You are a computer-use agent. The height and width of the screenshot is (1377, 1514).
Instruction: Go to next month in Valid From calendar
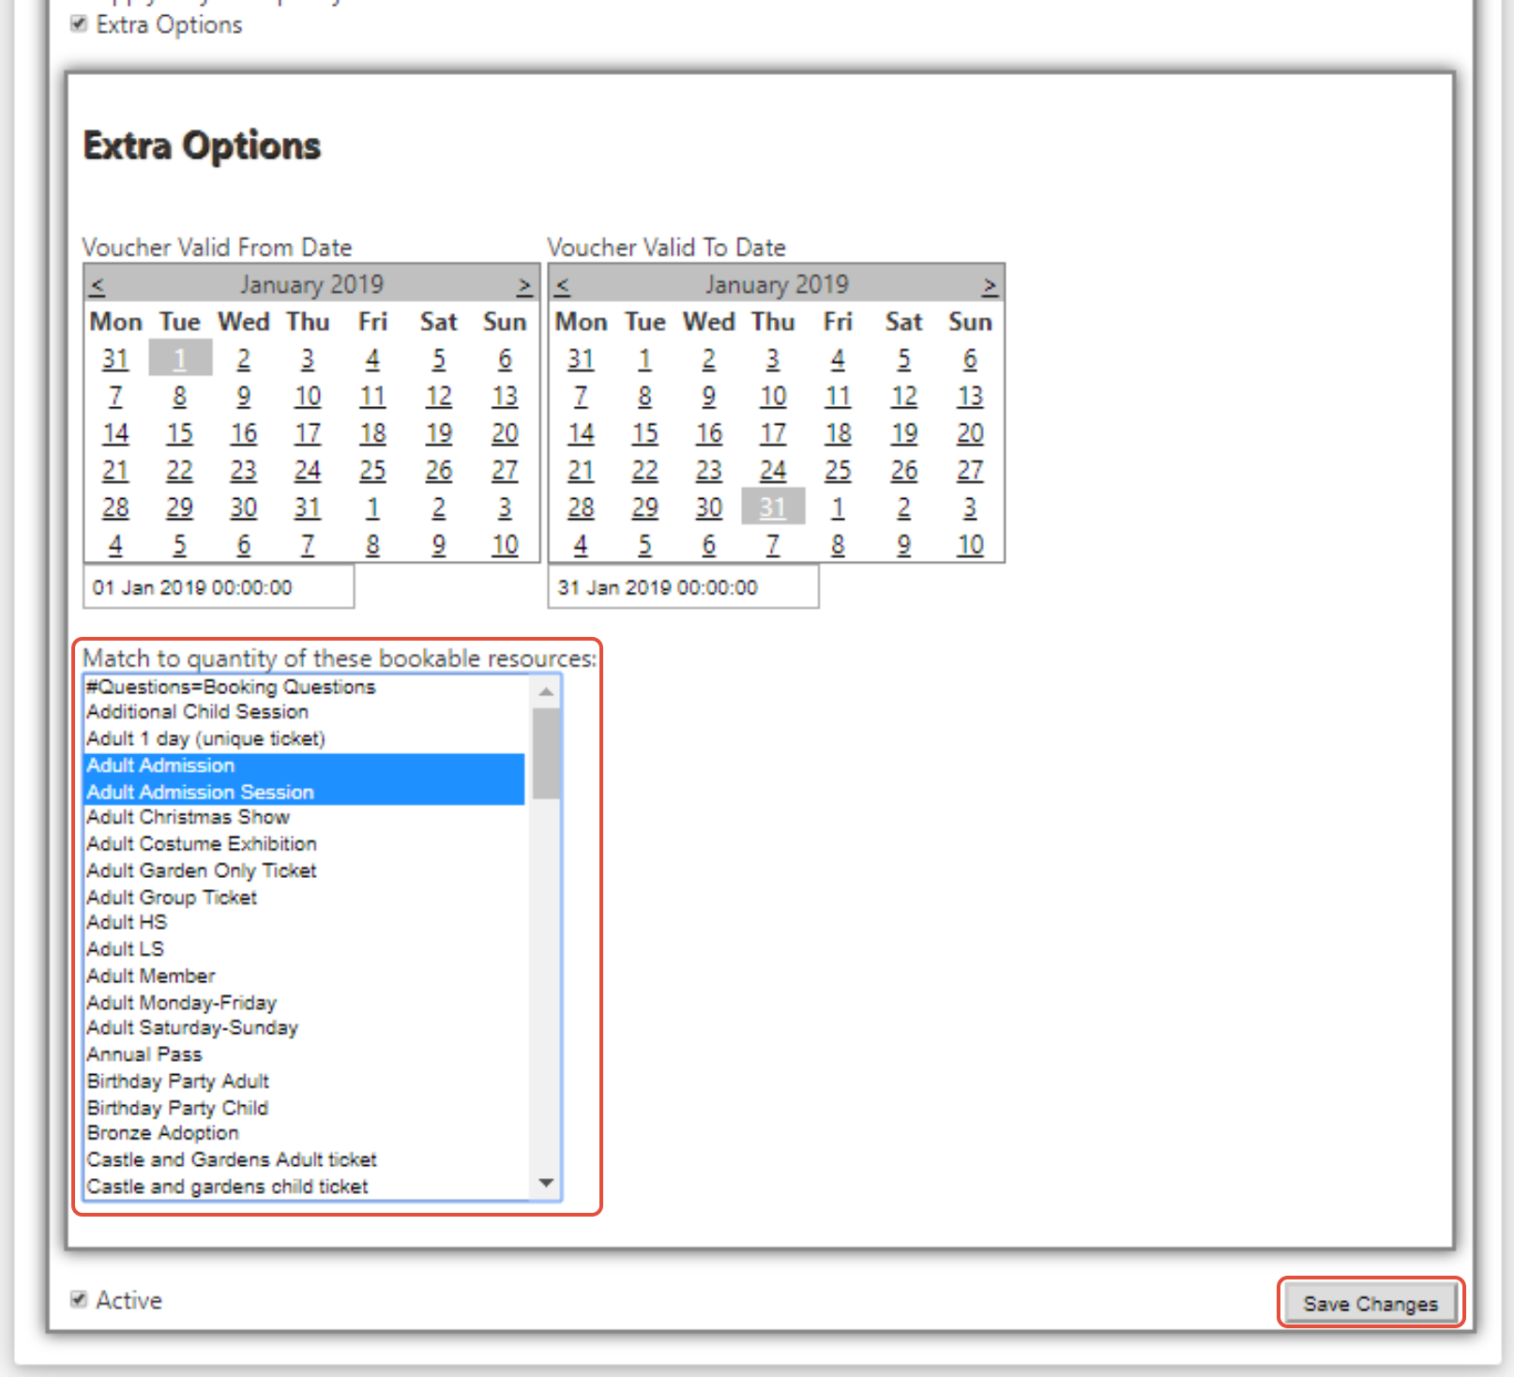pos(524,284)
